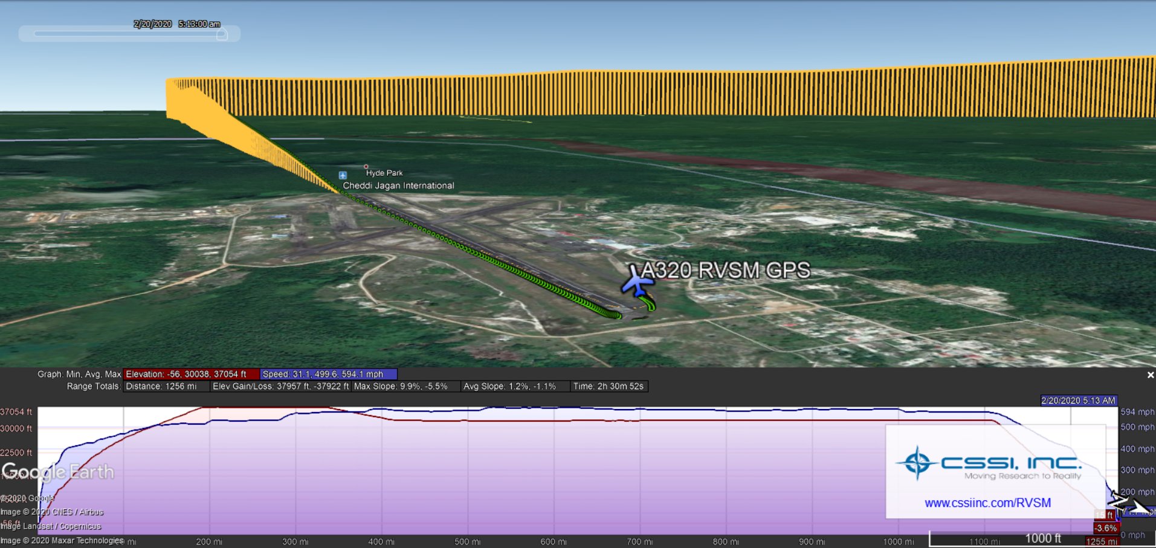Select the Cheddi Jagan International label
Screen dimensions: 1156x548
(x=398, y=185)
